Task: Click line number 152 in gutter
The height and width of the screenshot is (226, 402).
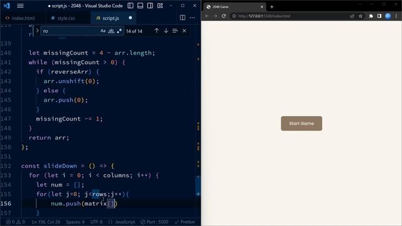Action: (6, 166)
